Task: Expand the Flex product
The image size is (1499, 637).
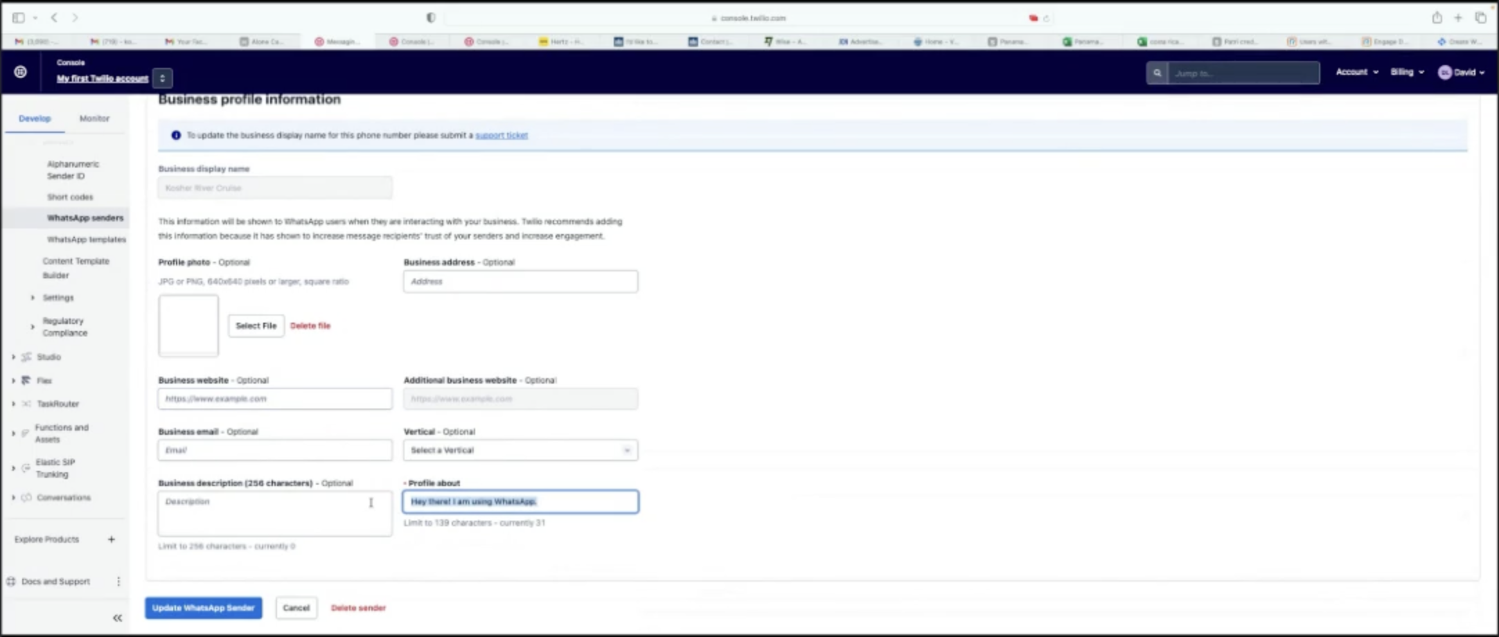Action: click(13, 380)
